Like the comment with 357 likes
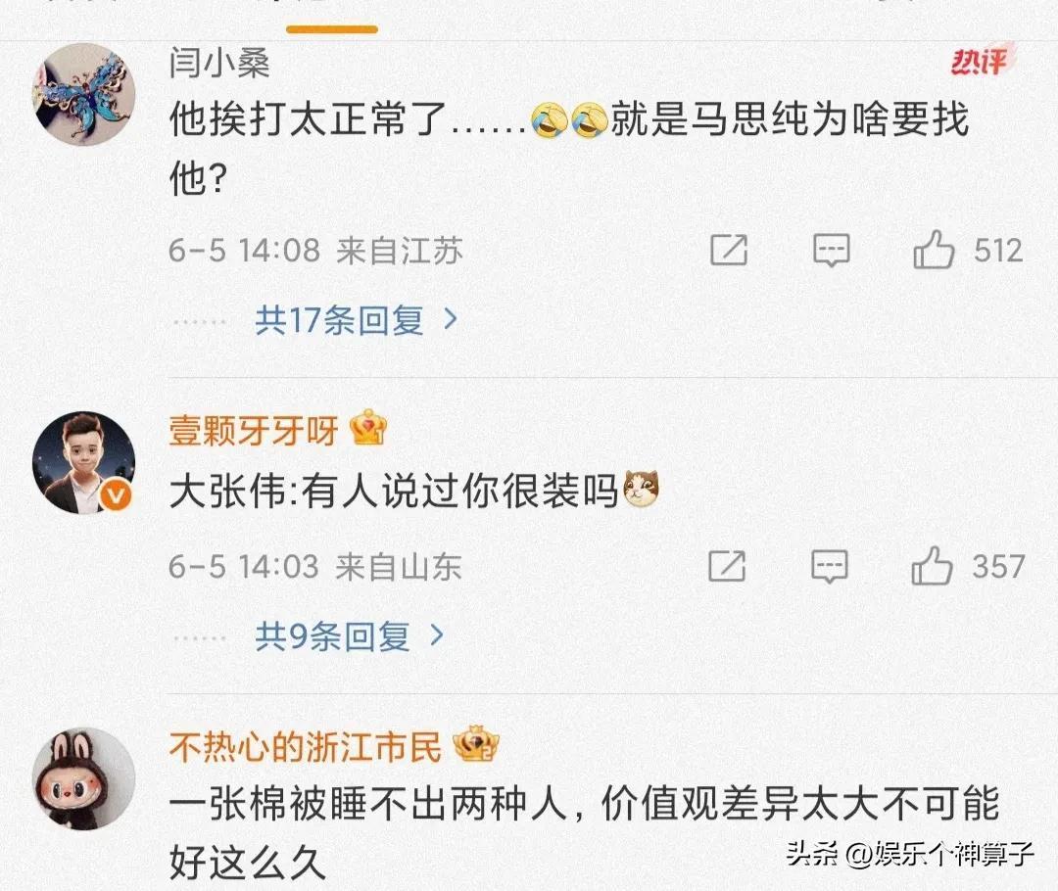Viewport: 1058px width, 891px height. coord(932,565)
